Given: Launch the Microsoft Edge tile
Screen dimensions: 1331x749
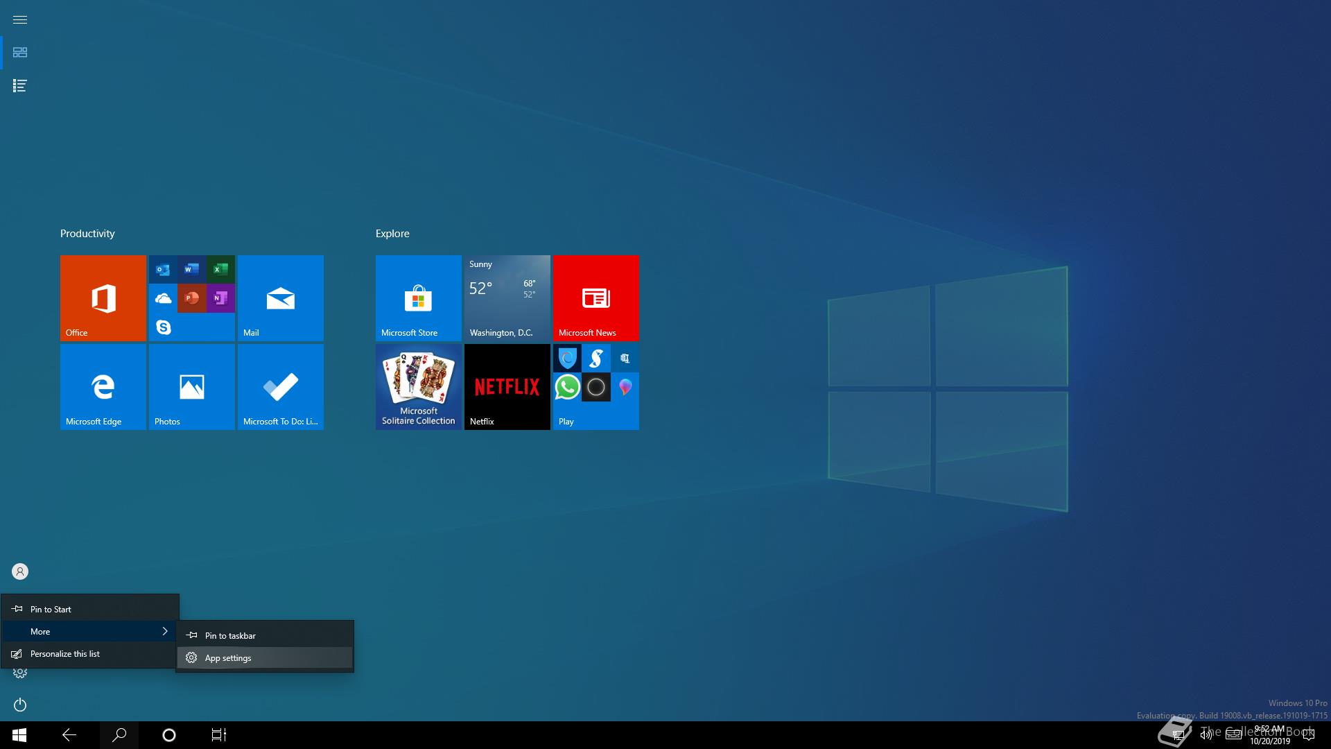Looking at the screenshot, I should pos(103,387).
